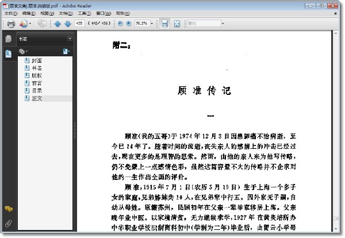Click the navigation pane splitter handle
This screenshot has height=238, width=345.
point(75,130)
